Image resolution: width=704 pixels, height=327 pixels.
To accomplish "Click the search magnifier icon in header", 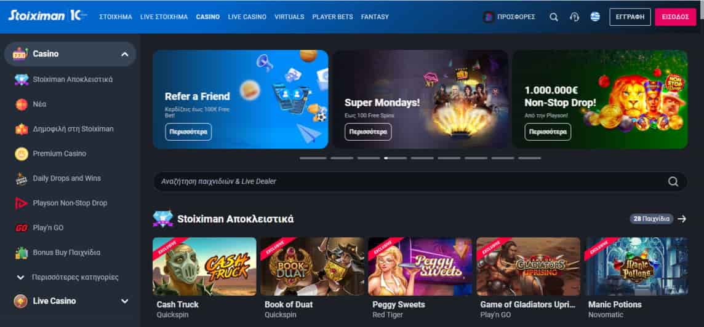I will click(554, 17).
